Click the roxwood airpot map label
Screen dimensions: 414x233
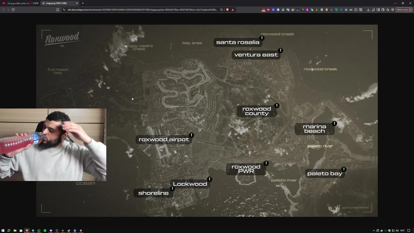click(164, 139)
